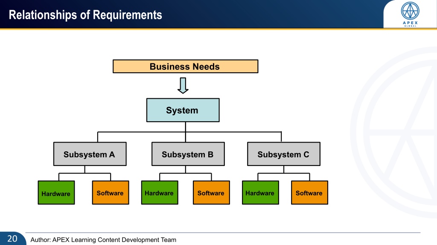Click the Subsystem A box

click(90, 154)
